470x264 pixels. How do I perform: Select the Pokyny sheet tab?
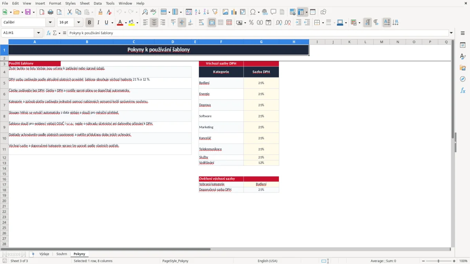tap(79, 254)
